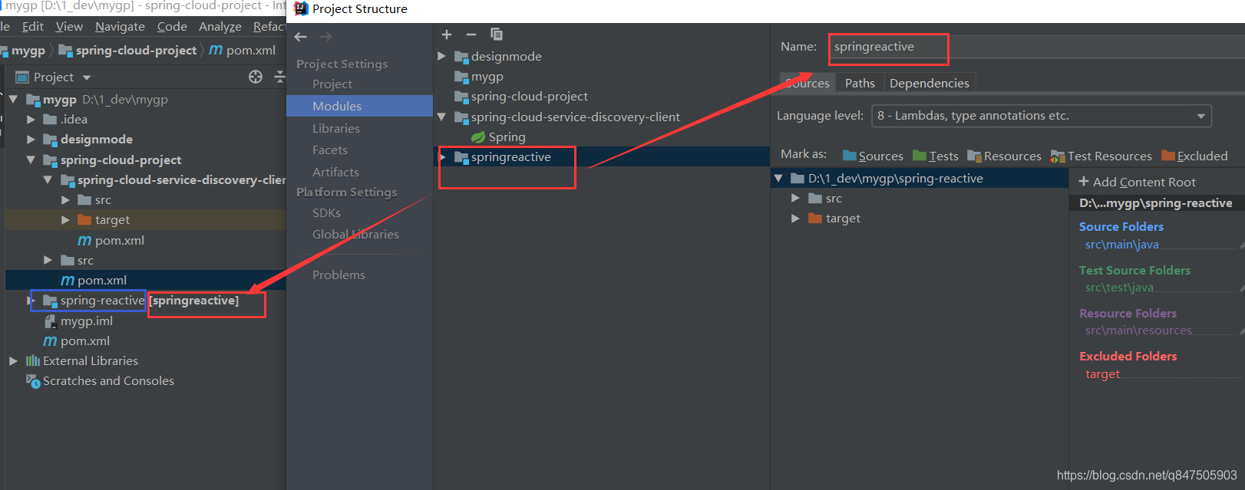Open the Analyze menu
Viewport: 1245px width, 490px height.
pos(220,27)
